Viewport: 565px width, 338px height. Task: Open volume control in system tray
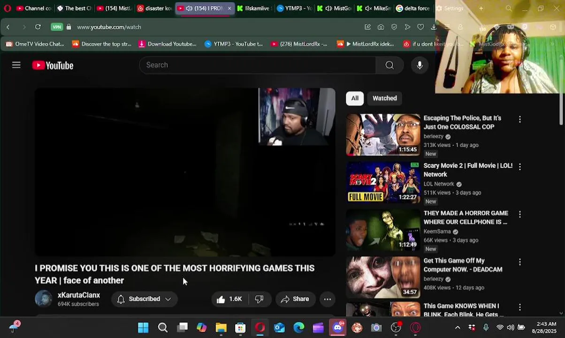pos(510,328)
